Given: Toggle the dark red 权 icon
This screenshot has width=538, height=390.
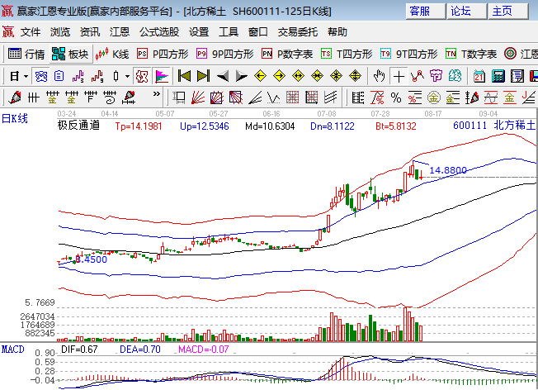Looking at the screenshot, I should point(142,76).
